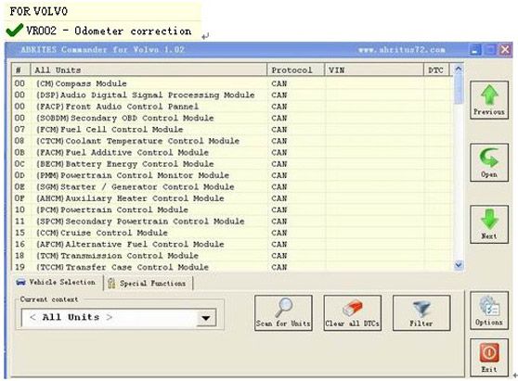Image resolution: width=518 pixels, height=381 pixels.
Task: Click the DTC column header
Action: click(436, 70)
